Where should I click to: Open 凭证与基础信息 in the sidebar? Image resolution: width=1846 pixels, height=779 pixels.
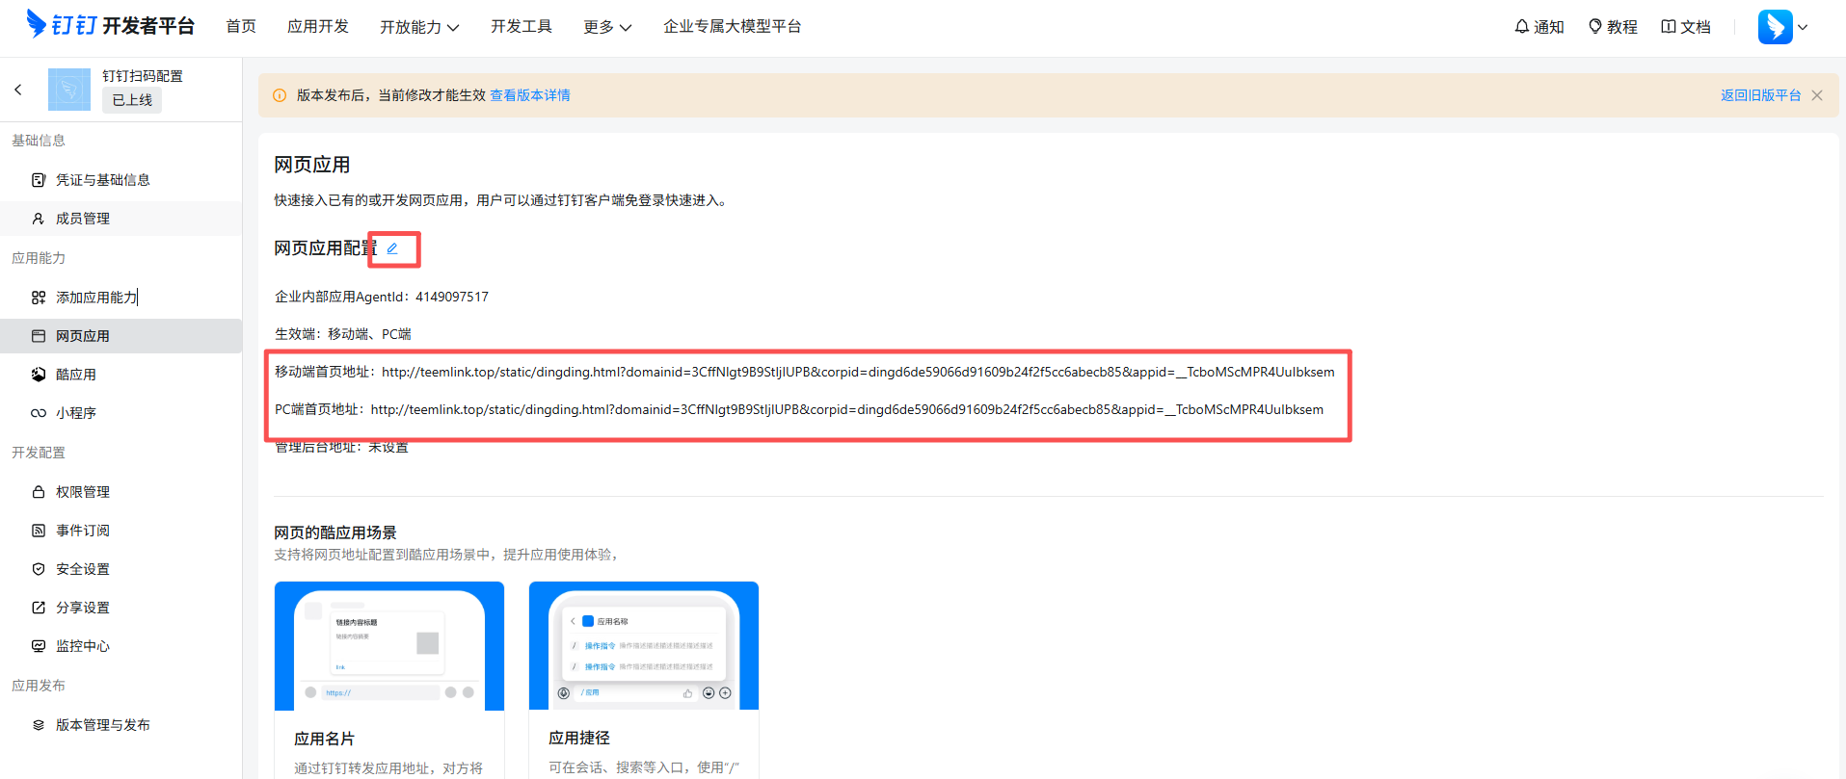click(x=120, y=180)
